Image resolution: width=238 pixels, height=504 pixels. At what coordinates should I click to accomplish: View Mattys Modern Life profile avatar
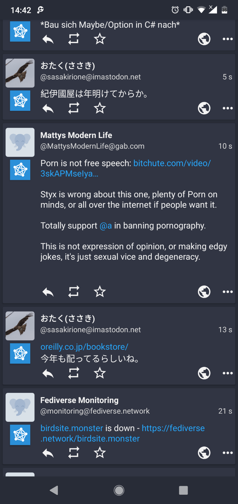[20, 142]
